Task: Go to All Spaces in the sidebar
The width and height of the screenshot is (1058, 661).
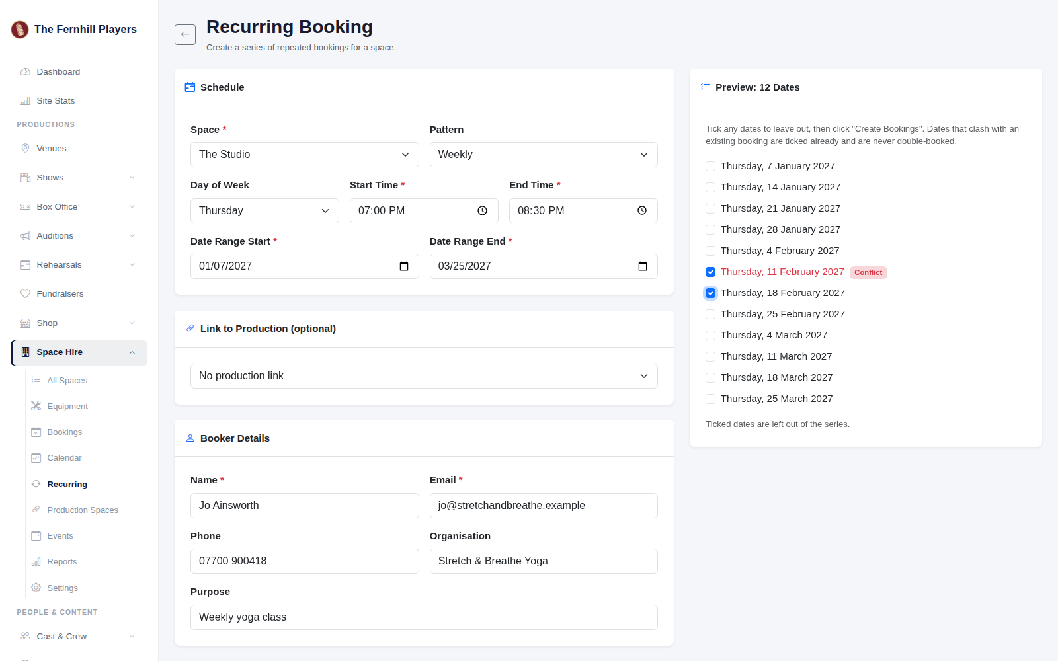Action: click(x=67, y=381)
